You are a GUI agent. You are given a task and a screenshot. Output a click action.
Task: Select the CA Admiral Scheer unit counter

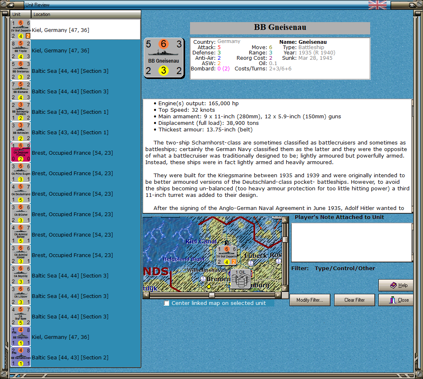(21, 235)
